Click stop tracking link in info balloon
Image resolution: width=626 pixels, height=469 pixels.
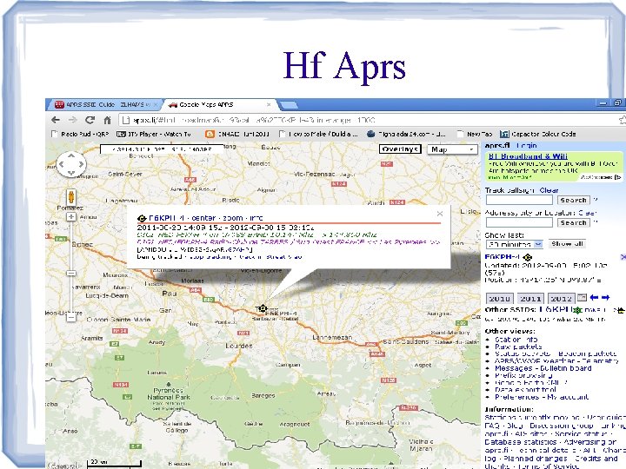[210, 257]
